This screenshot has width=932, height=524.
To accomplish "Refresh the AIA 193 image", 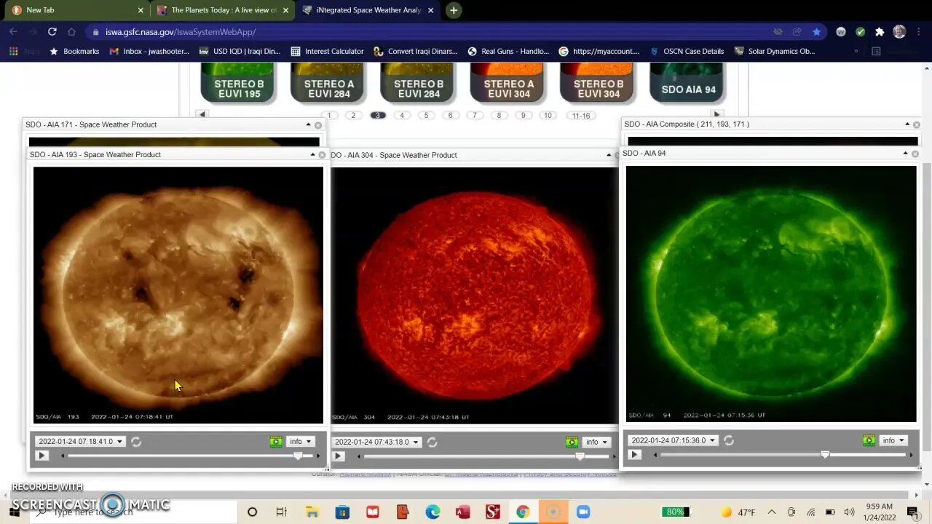I will point(136,442).
